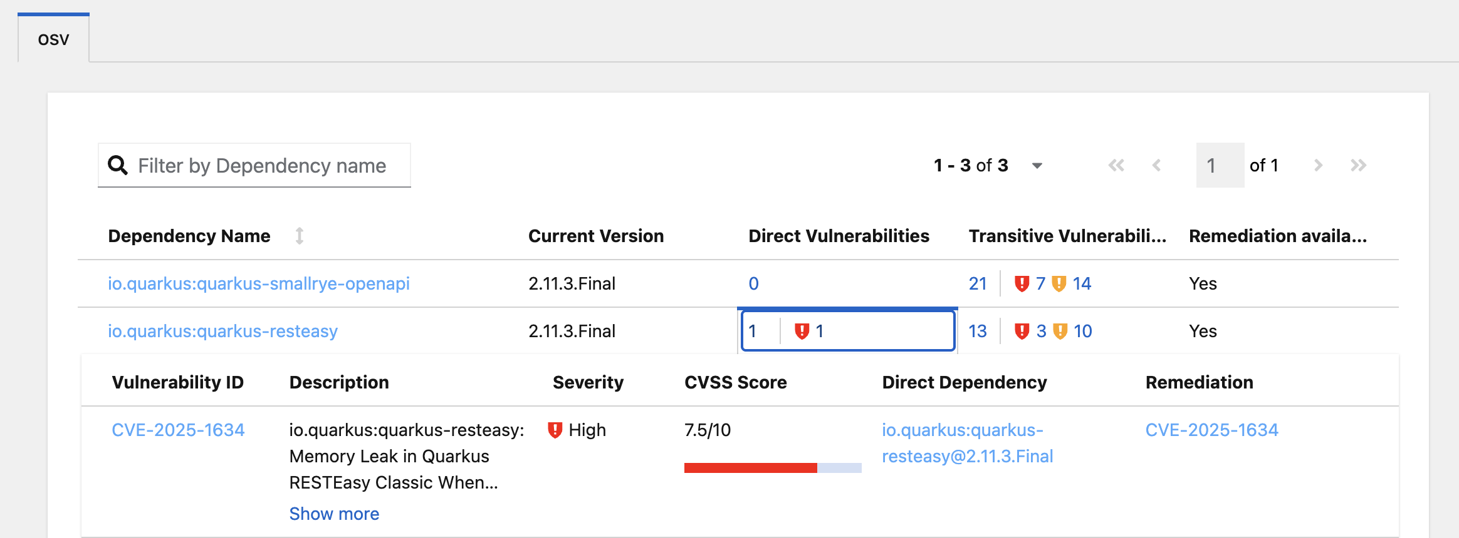The image size is (1459, 538).
Task: Open io.quarkus:quarkus-resteasy dependency link
Action: 222,331
